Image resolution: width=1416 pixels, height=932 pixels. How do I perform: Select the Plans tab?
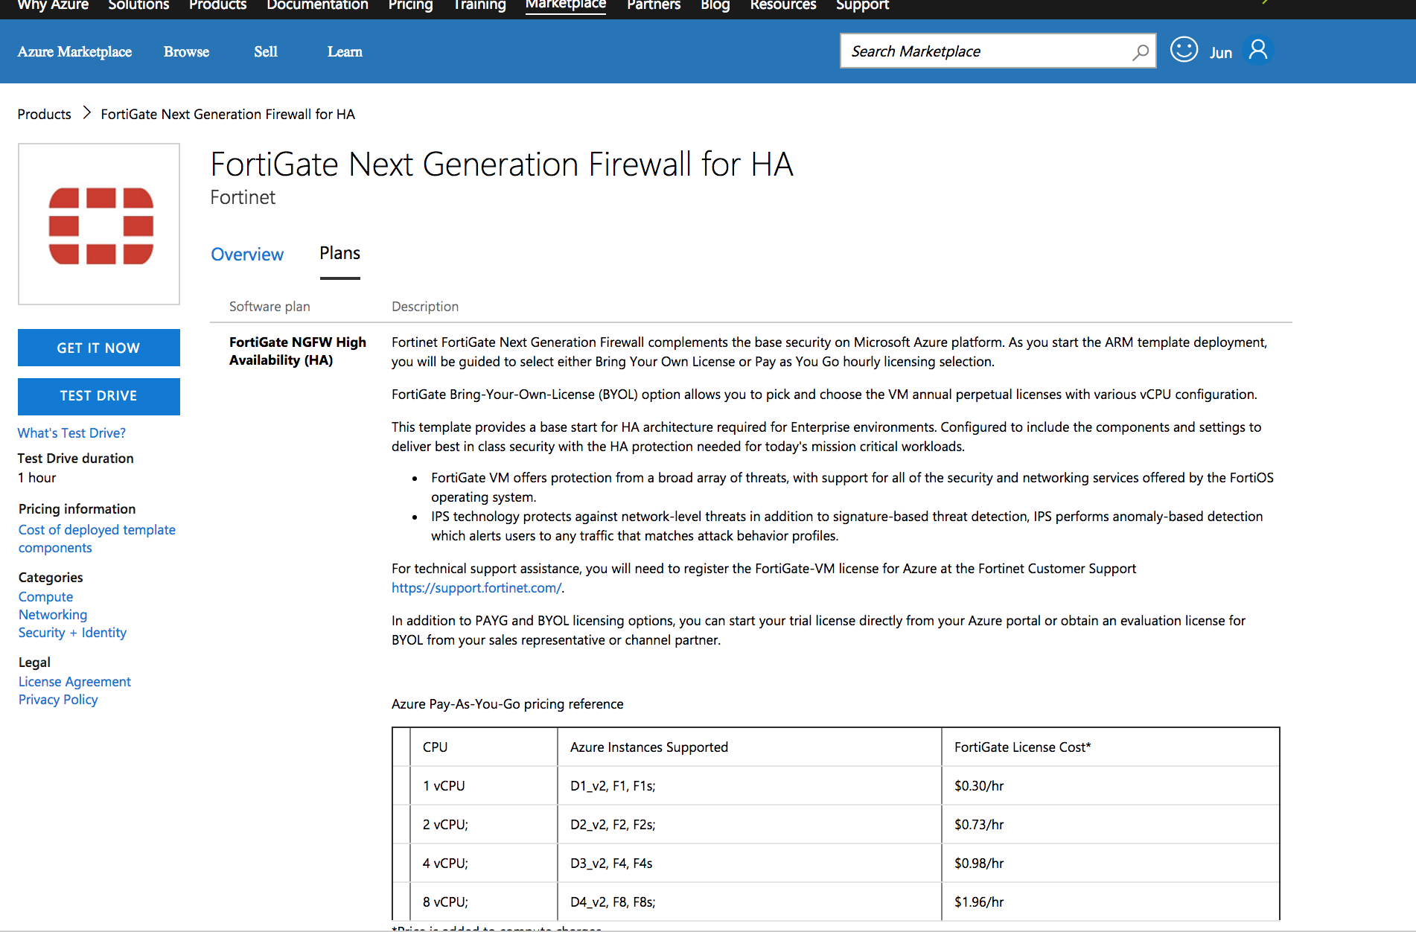point(339,253)
